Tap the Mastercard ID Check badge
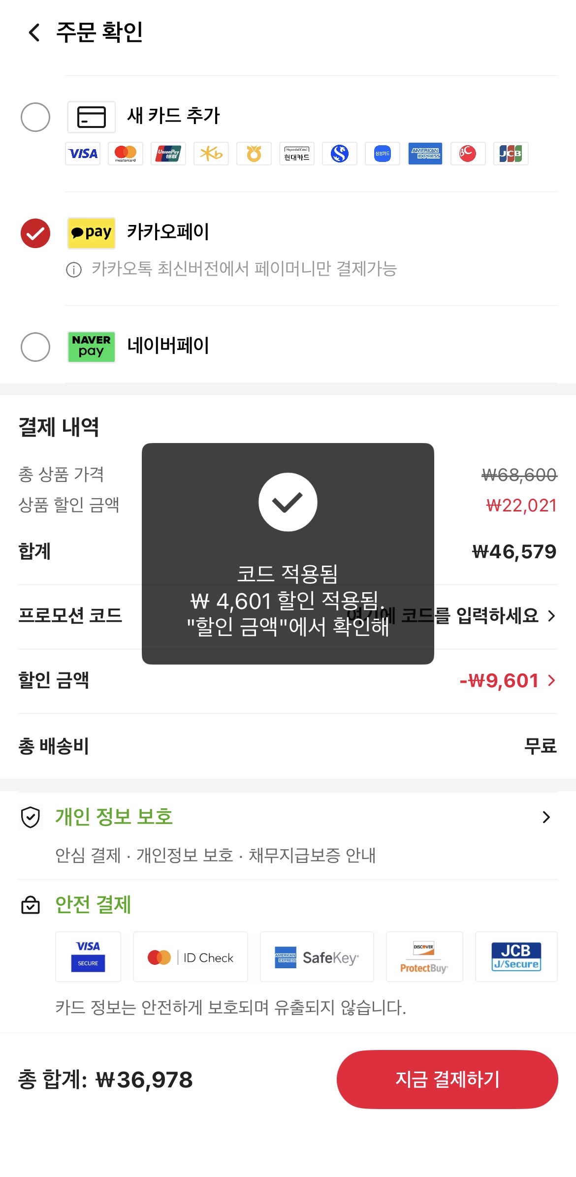This screenshot has width=576, height=1177. tap(191, 957)
